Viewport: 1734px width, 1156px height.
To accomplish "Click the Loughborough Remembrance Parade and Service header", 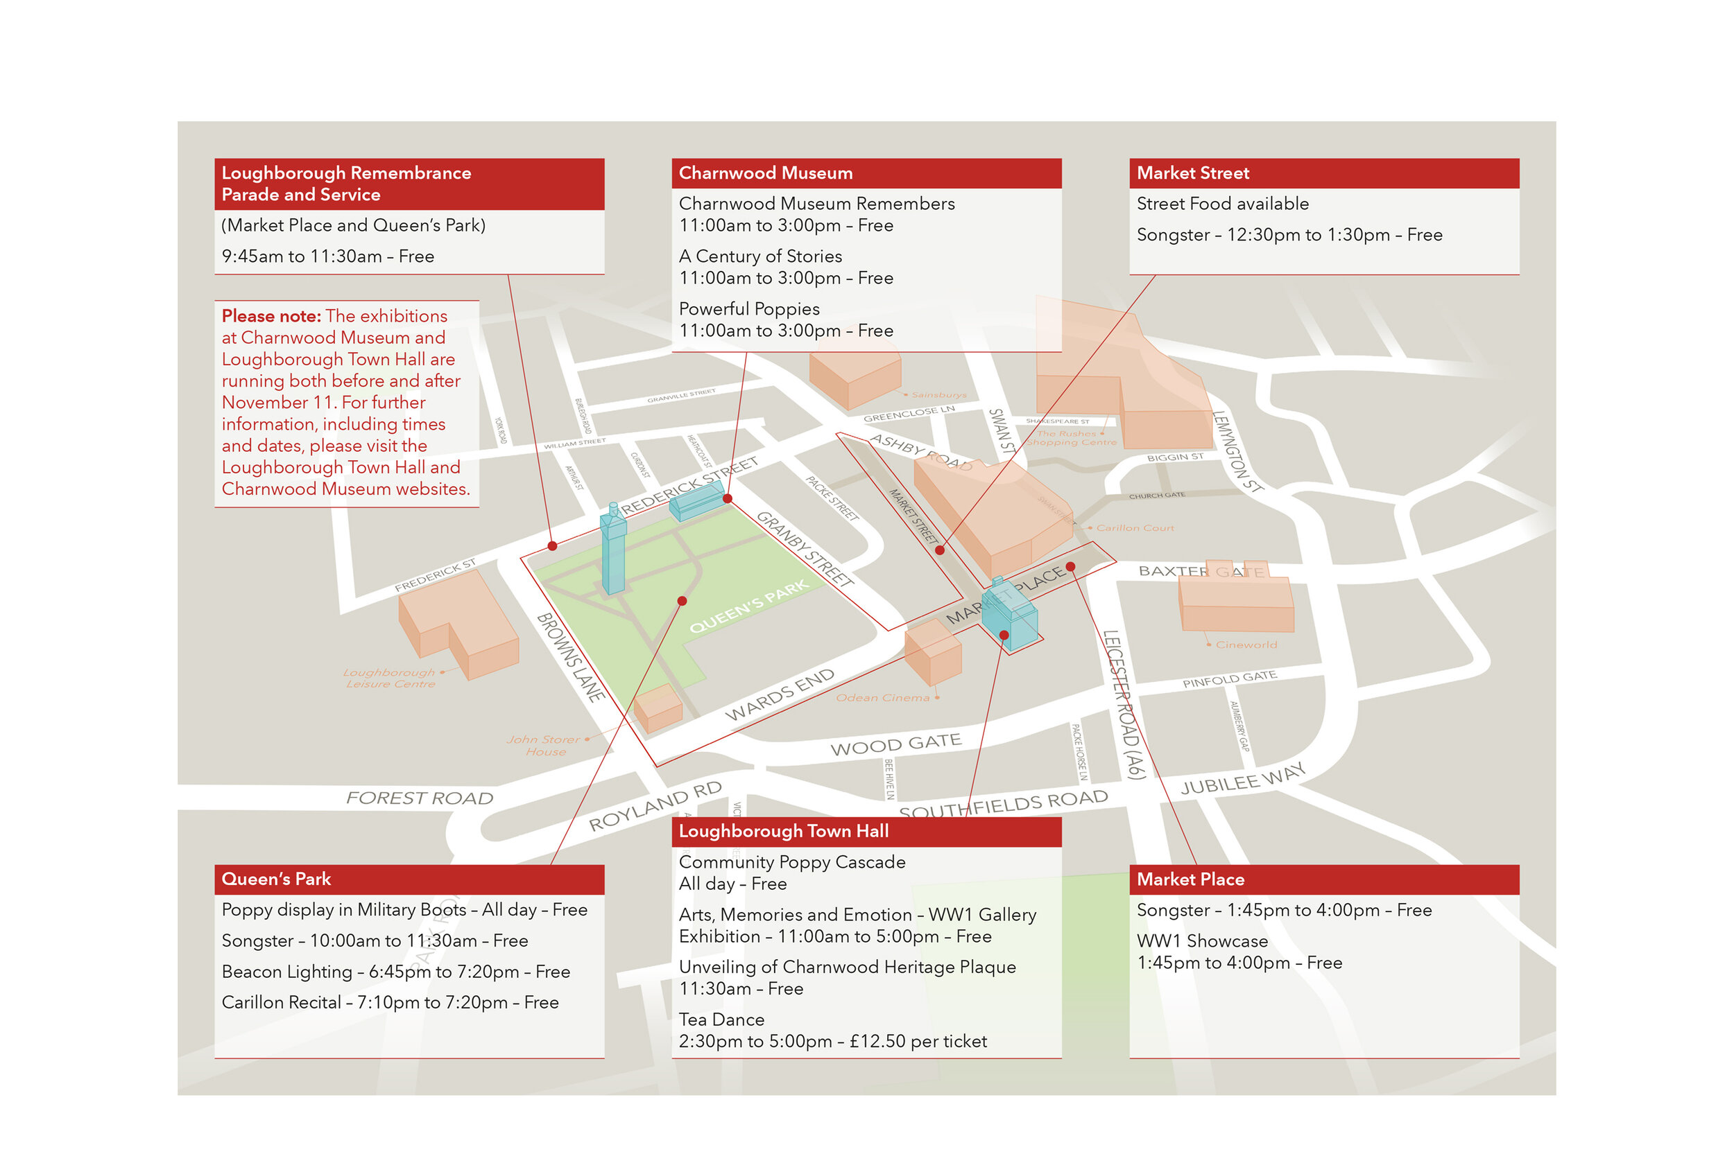I will coord(409,184).
